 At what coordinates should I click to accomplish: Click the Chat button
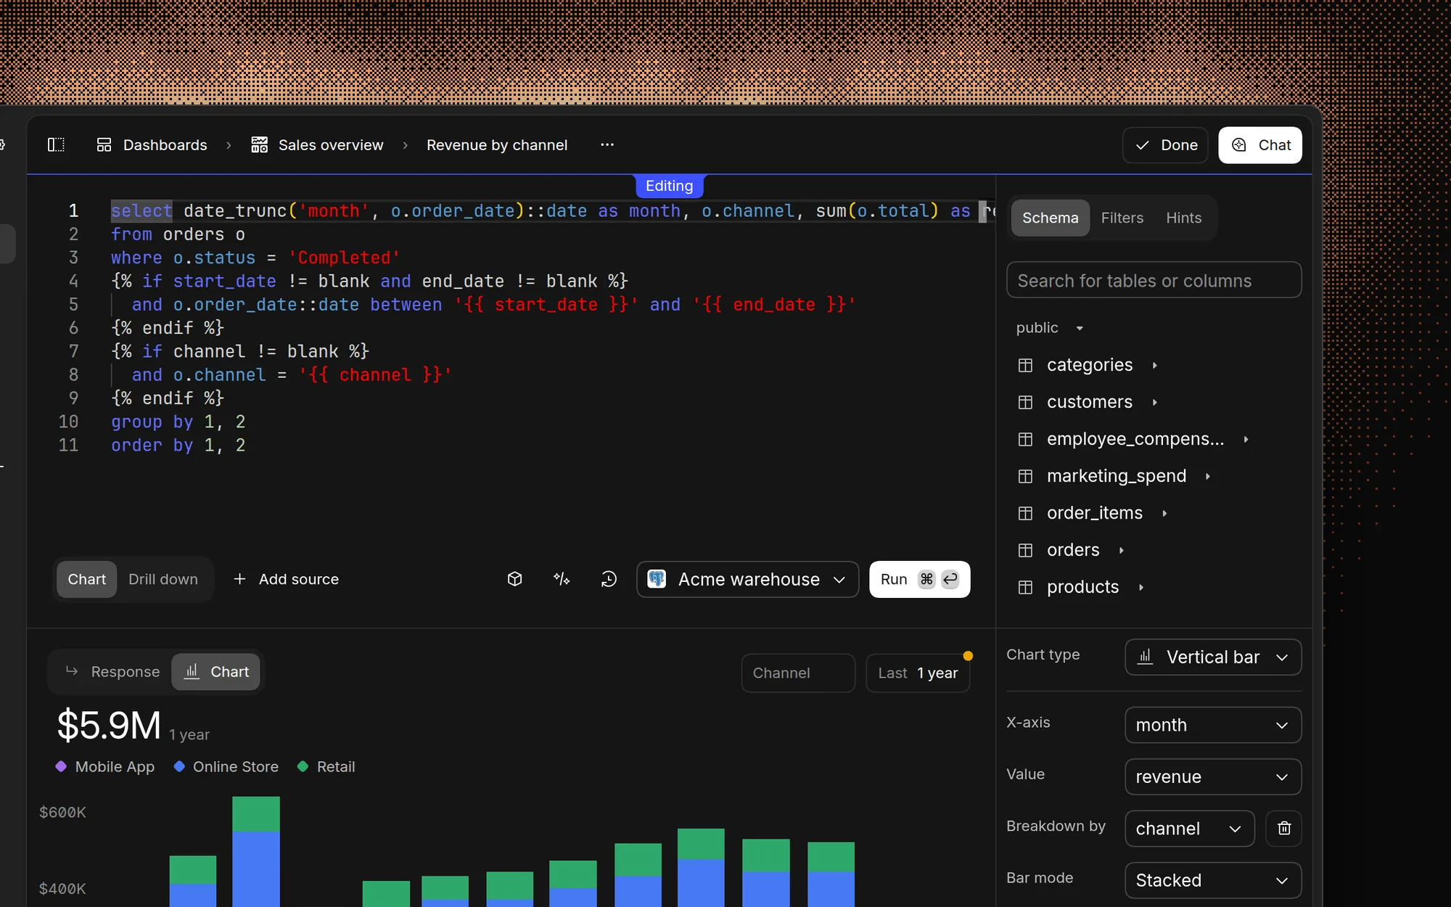click(x=1259, y=145)
